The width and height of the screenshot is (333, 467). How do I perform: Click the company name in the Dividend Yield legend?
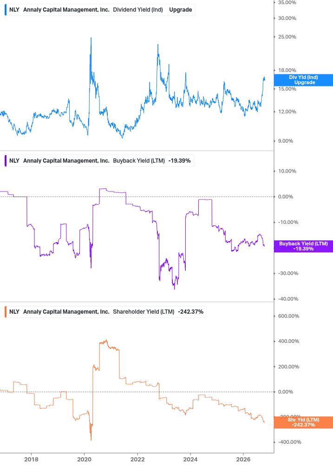tap(66, 10)
